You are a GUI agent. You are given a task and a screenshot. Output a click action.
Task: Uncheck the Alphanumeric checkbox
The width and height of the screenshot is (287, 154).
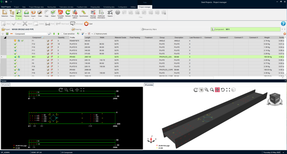click(95, 34)
